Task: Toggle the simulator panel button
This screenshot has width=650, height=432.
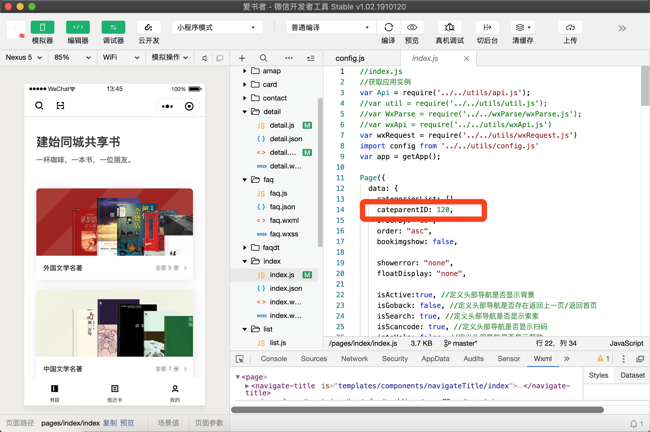Action: (42, 27)
